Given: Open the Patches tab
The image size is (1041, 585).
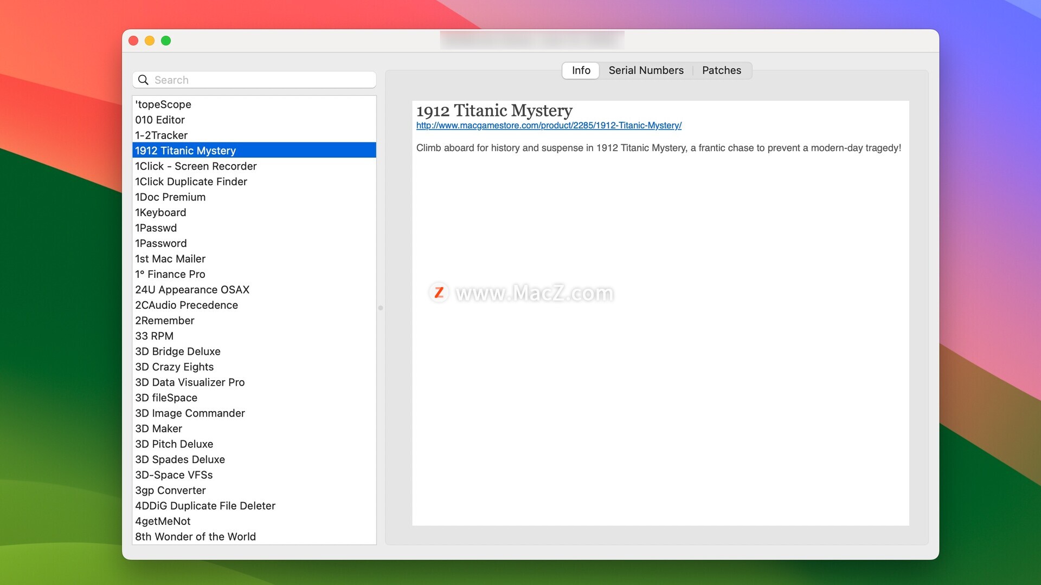Looking at the screenshot, I should click(721, 70).
